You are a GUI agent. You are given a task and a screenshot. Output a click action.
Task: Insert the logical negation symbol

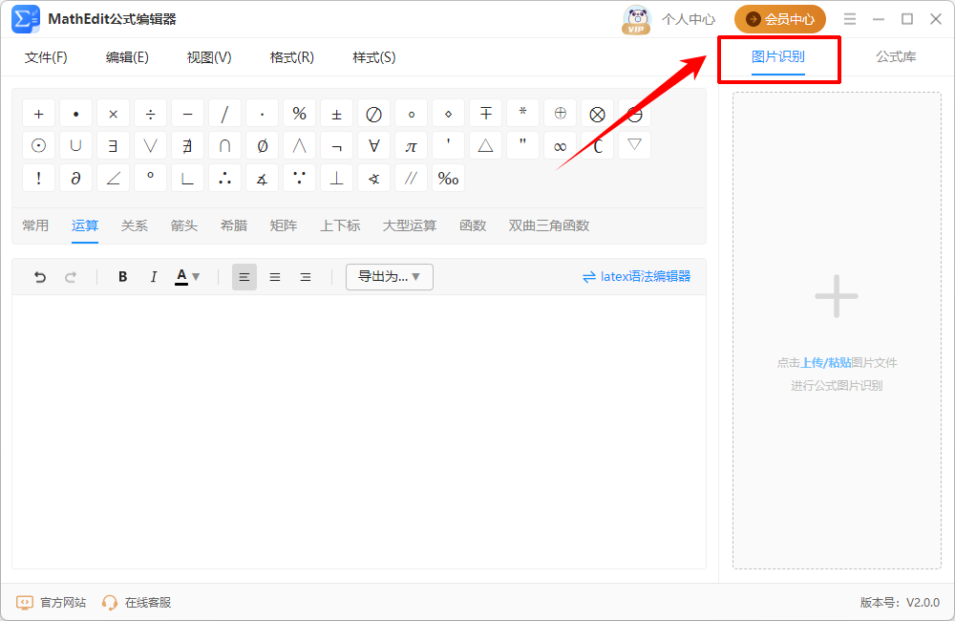336,145
